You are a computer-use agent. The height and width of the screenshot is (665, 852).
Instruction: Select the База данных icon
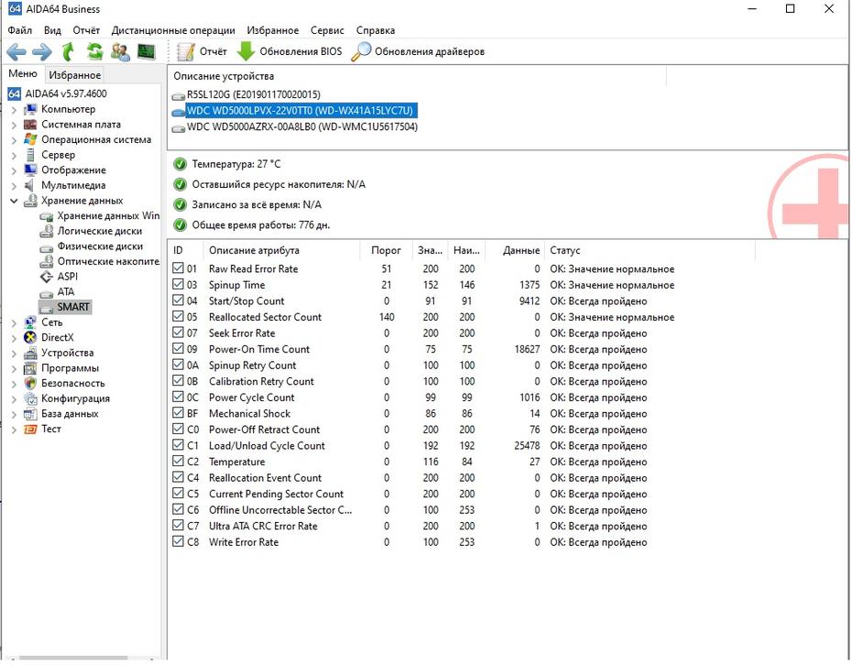pos(30,414)
